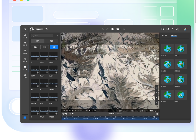This screenshot has width=196, height=140.
Task: Open the history clock icon
Action: coord(163,29)
